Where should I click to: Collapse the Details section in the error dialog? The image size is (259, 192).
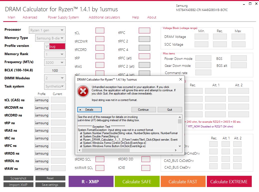coord(89,110)
